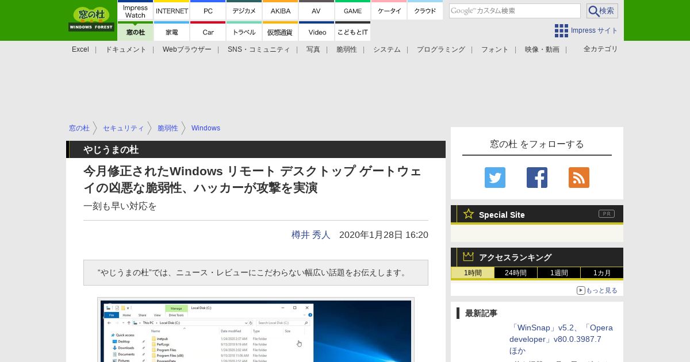The width and height of the screenshot is (690, 362).
Task: Select the フォント category
Action: (495, 49)
